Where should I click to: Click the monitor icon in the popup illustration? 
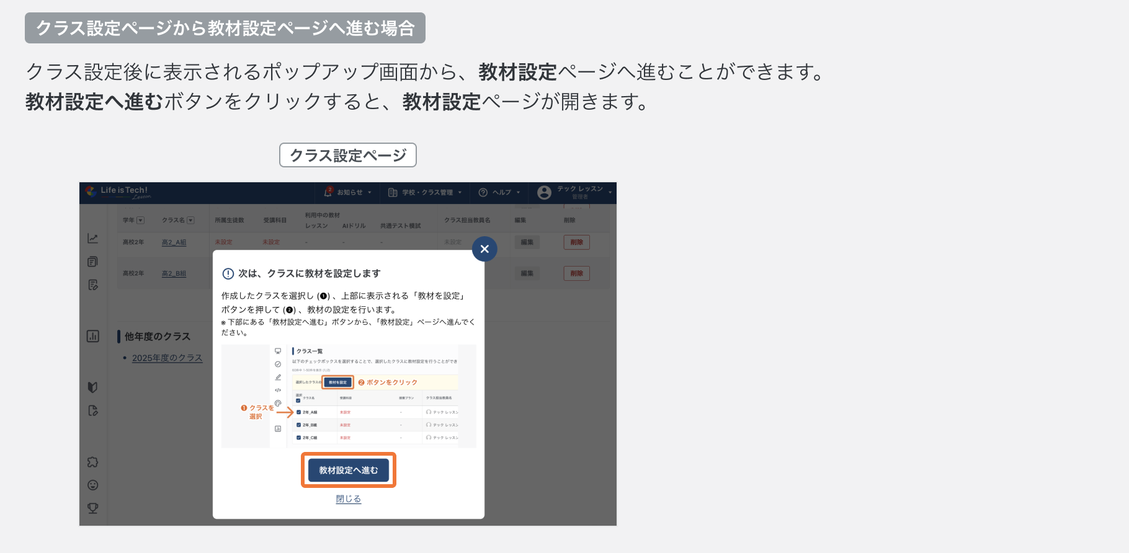[278, 351]
